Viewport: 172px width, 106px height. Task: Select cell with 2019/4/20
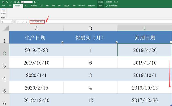tap(145, 50)
